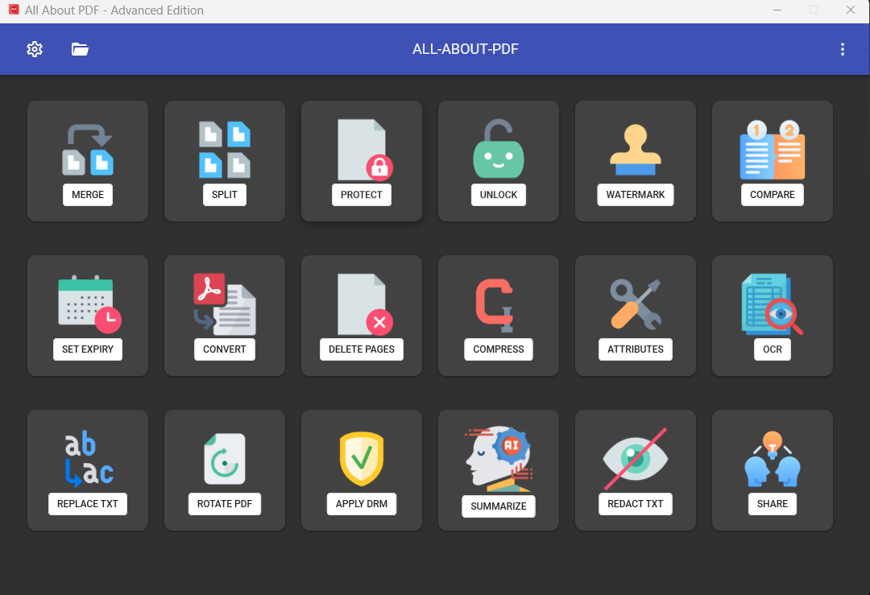Click the WATERMARK label button
Screen dimensions: 870x595
(x=636, y=195)
